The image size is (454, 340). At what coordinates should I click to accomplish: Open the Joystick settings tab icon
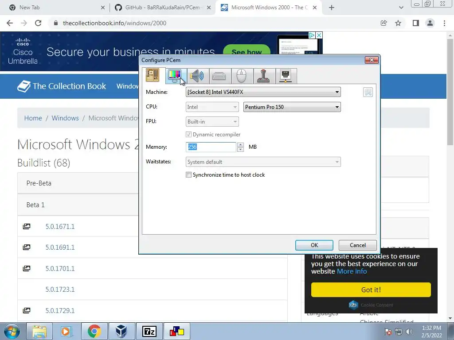point(263,76)
